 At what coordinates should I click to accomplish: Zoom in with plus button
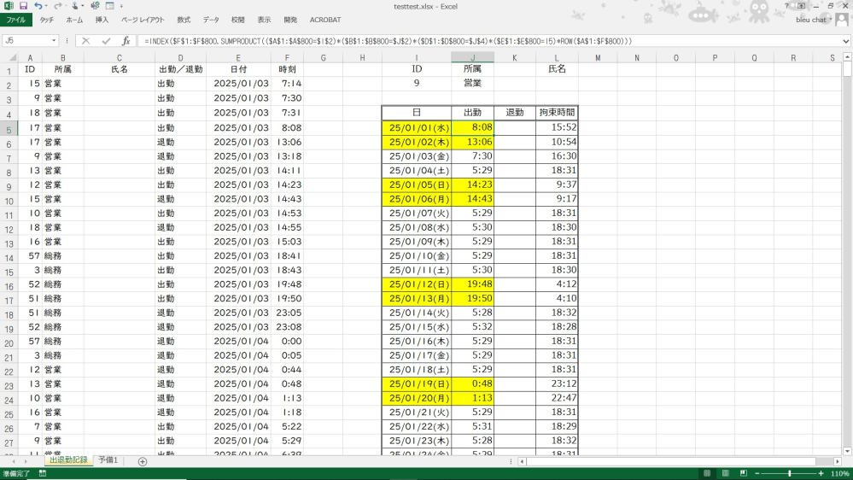pyautogui.click(x=821, y=473)
